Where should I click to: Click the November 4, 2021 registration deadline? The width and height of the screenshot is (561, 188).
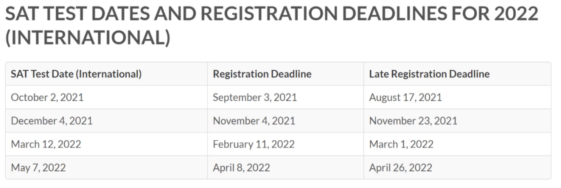click(254, 121)
